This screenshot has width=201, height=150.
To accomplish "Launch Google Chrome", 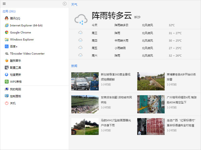I will pyautogui.click(x=20, y=32).
